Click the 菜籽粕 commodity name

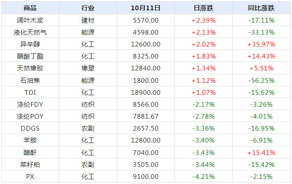click(30, 164)
